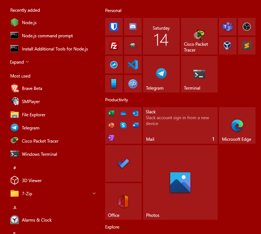This screenshot has height=234, width=261.
Task: Launch the GIMP tile
Action: click(x=133, y=46)
